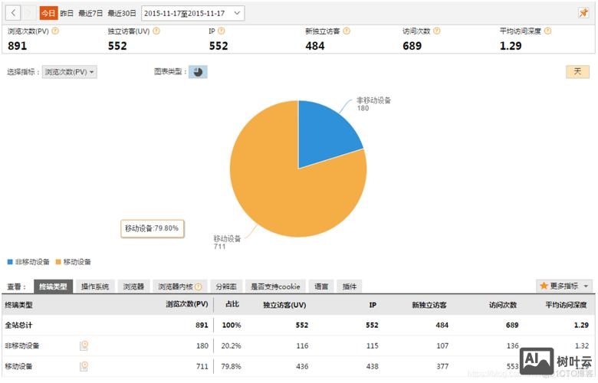
Task: Select the 移动设备 table row label
Action: [18, 366]
